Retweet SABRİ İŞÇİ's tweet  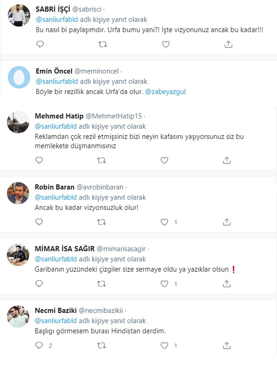click(102, 44)
